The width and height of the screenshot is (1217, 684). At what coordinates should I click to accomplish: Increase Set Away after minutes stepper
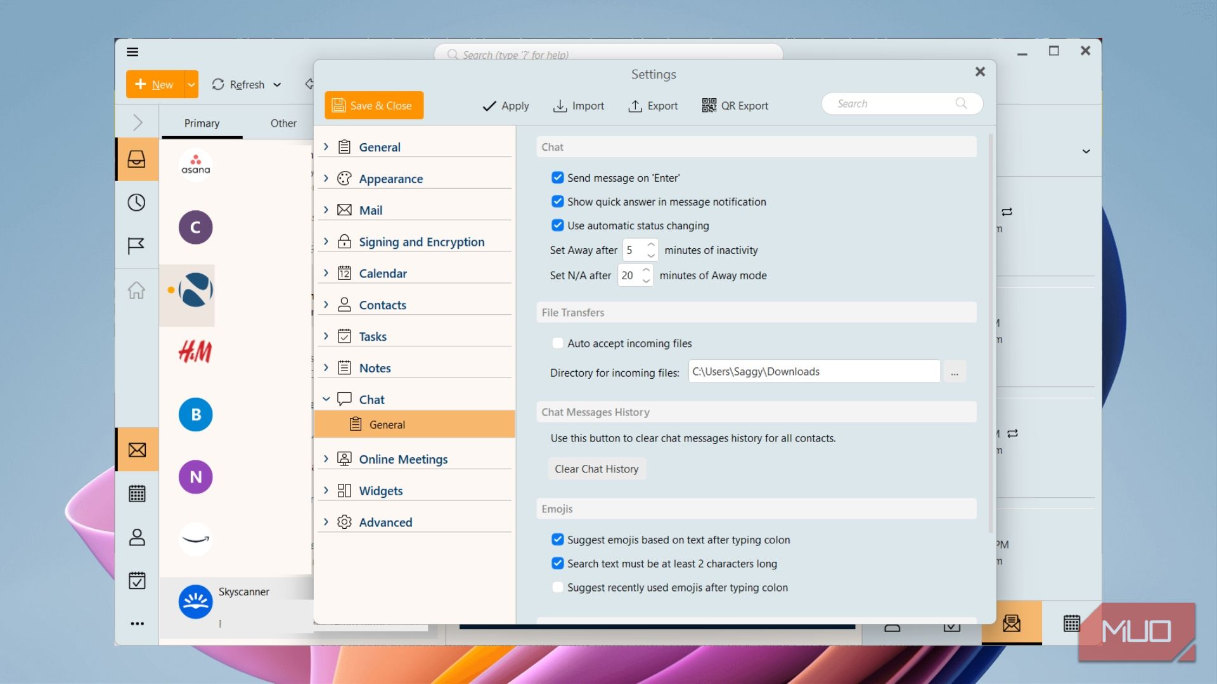coord(651,245)
